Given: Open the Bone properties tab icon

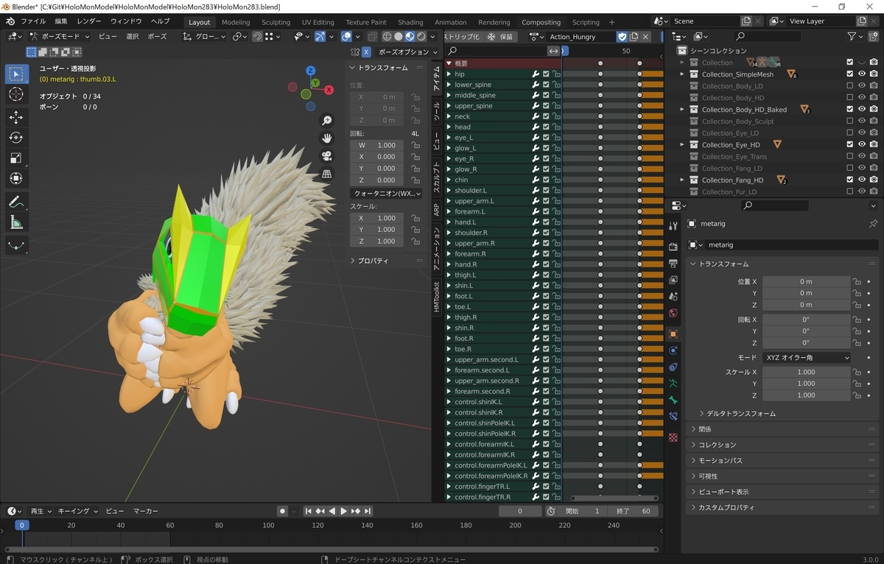Looking at the screenshot, I should [x=673, y=400].
